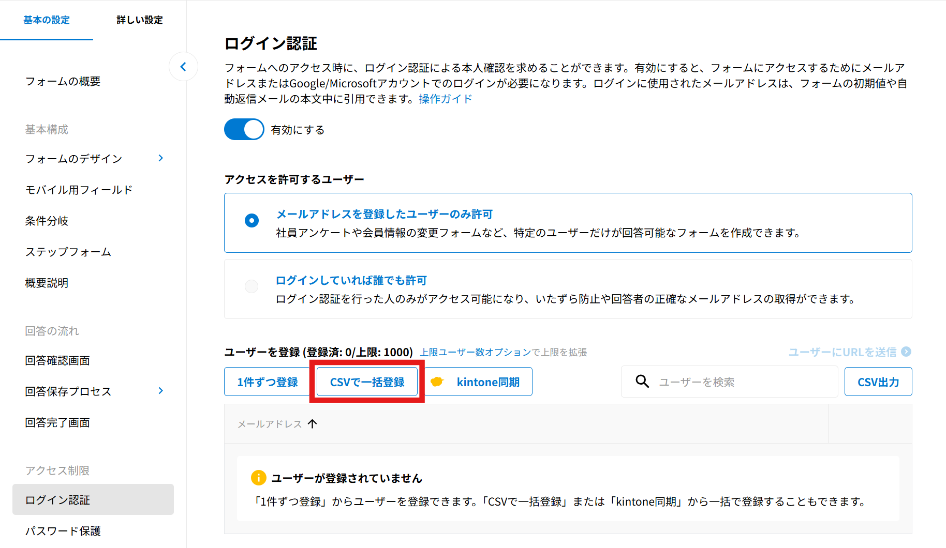Image resolution: width=946 pixels, height=548 pixels.
Task: Open the 基本の設定 tab
Action: point(47,20)
